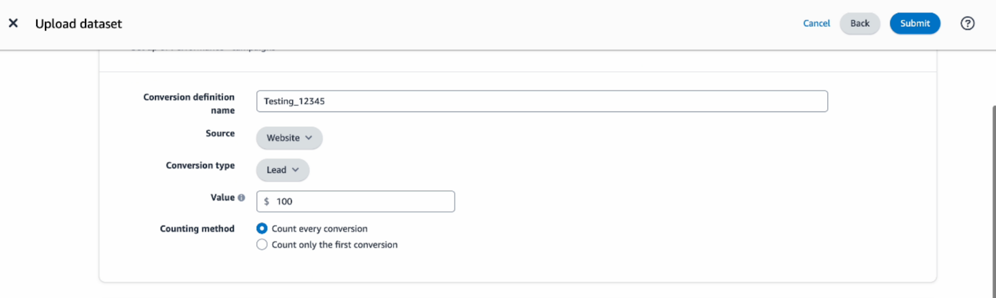Open the Conversion type dropdown showing Lead
This screenshot has width=996, height=298.
pos(282,170)
